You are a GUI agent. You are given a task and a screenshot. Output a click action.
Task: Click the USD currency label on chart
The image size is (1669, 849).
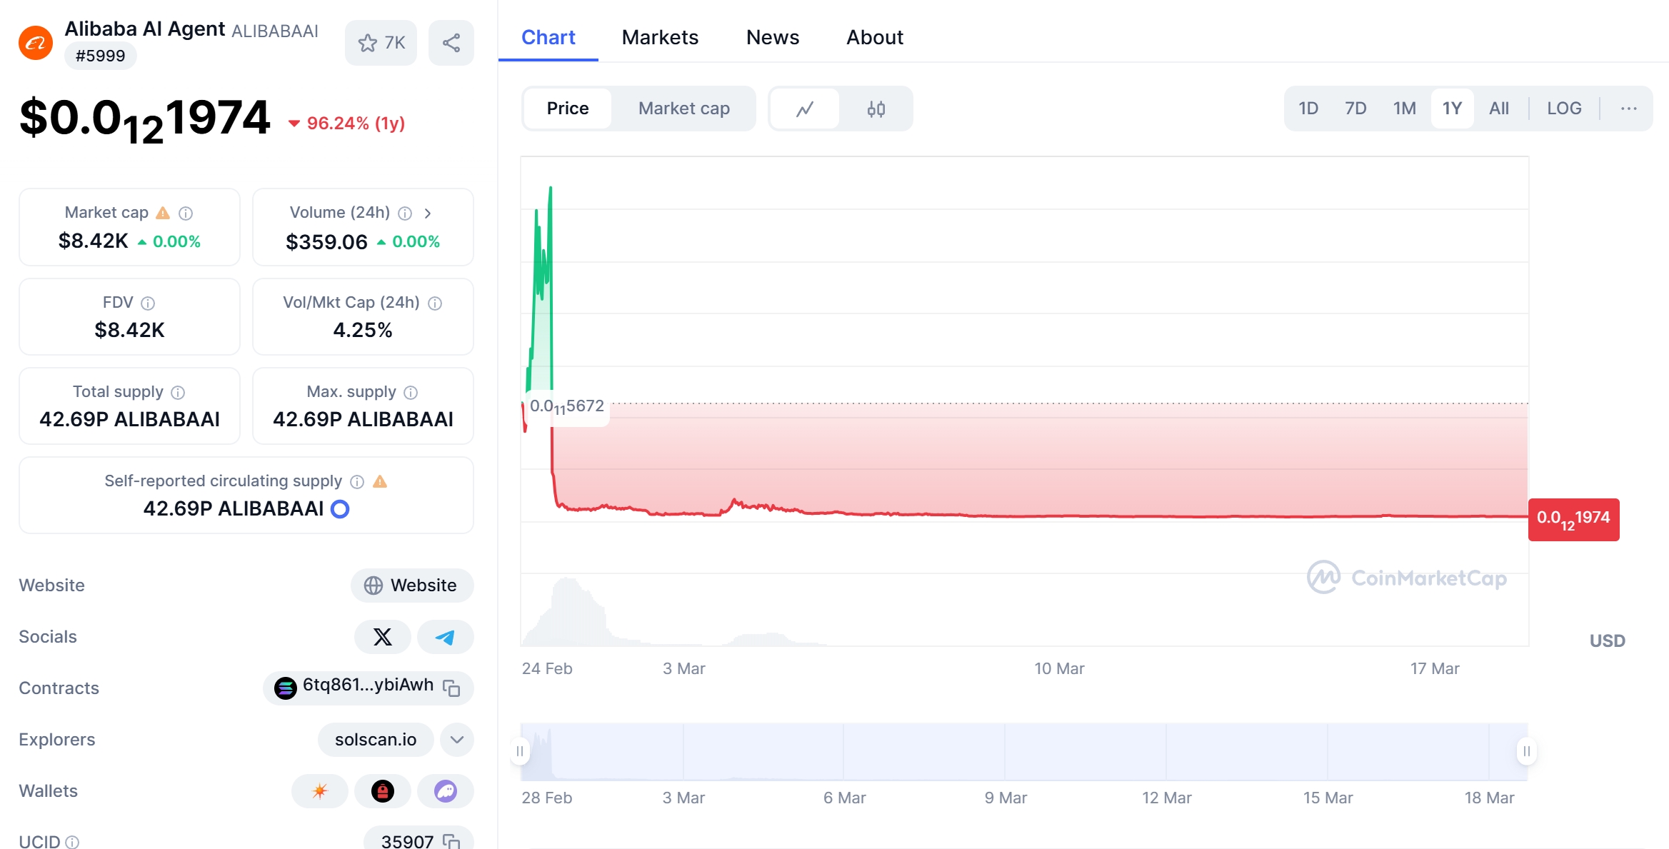coord(1607,640)
